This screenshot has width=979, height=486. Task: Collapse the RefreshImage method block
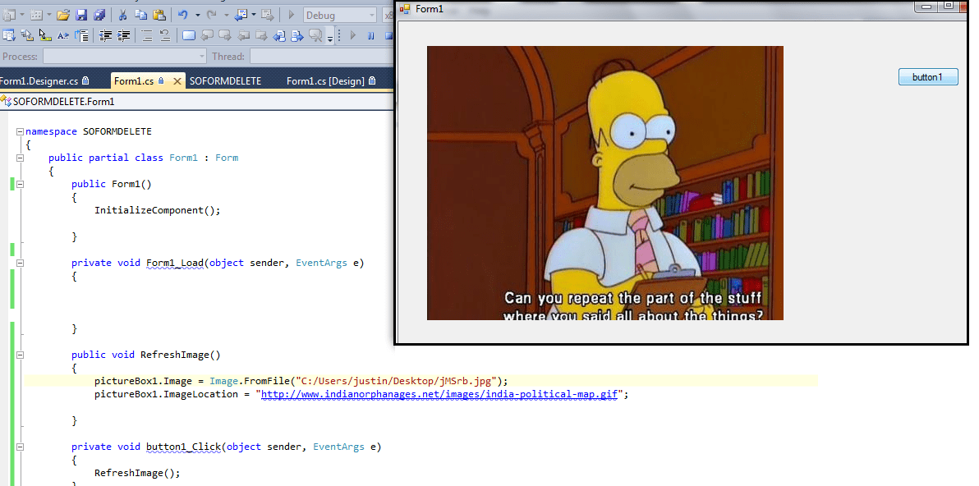click(x=20, y=355)
